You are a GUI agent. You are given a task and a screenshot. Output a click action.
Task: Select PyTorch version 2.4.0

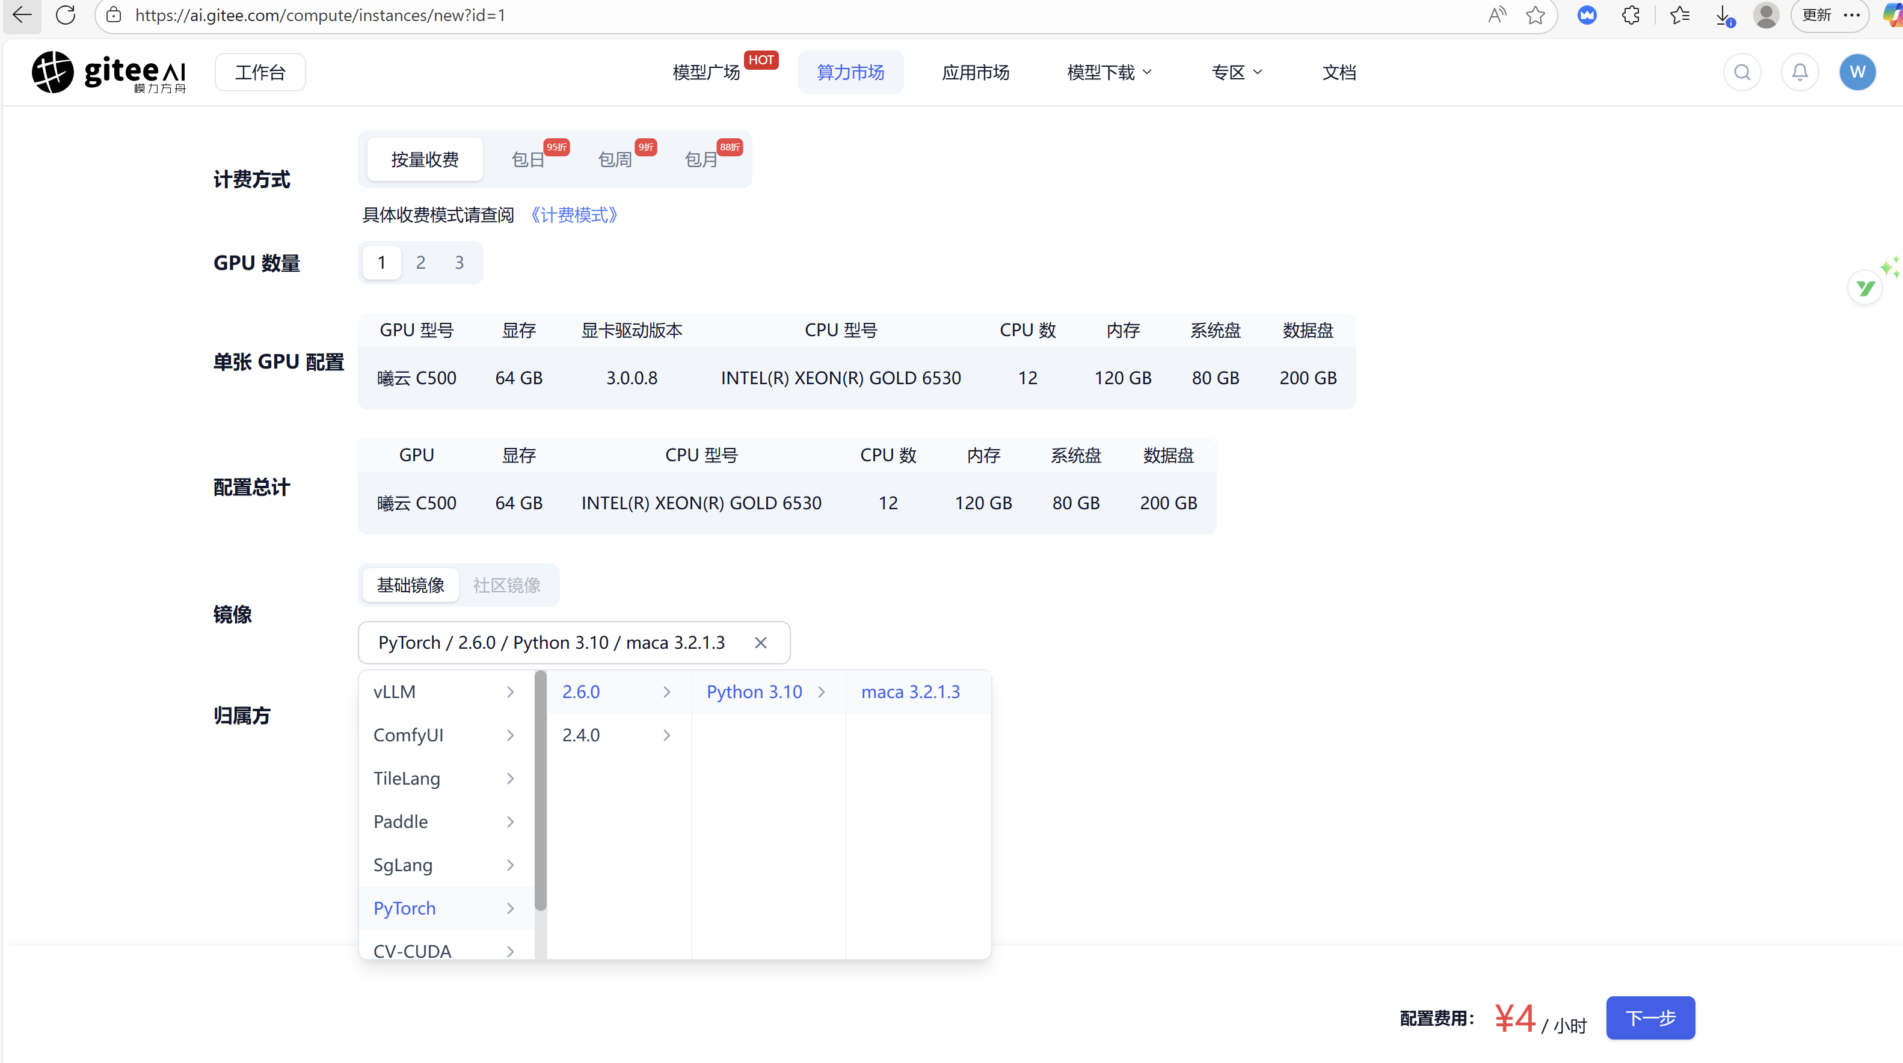tap(618, 734)
